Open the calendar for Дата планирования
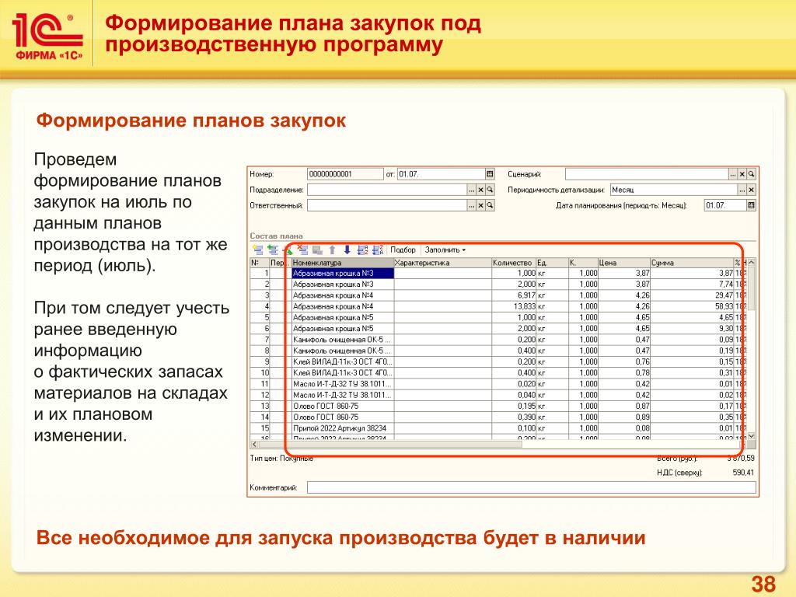Screen dimensions: 796x597 752,205
